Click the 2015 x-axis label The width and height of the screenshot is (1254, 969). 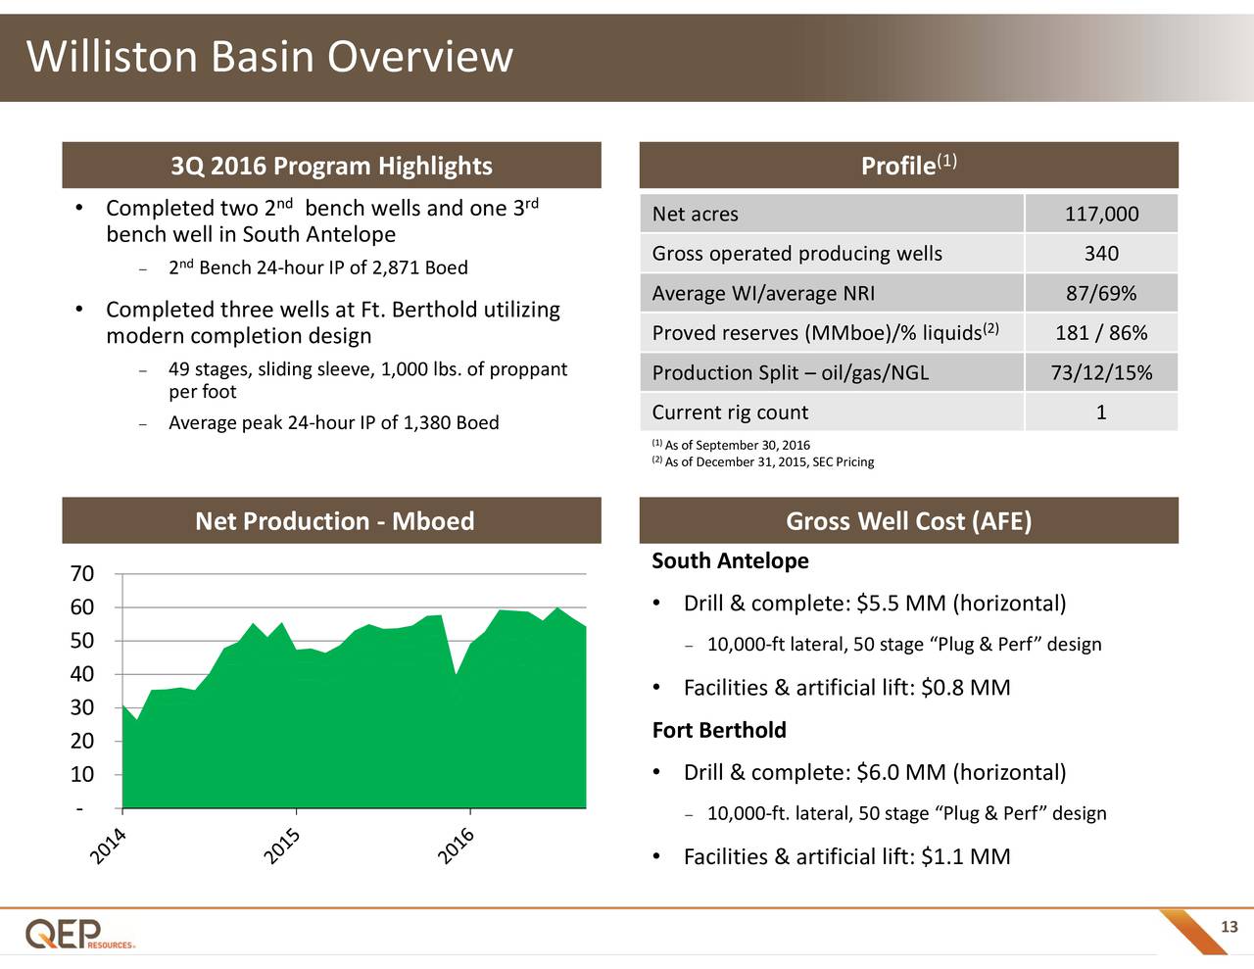pos(282,848)
